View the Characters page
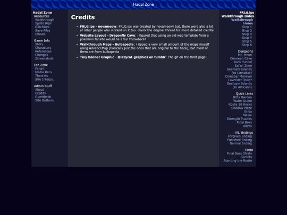The height and width of the screenshot is (215, 287). [43, 48]
